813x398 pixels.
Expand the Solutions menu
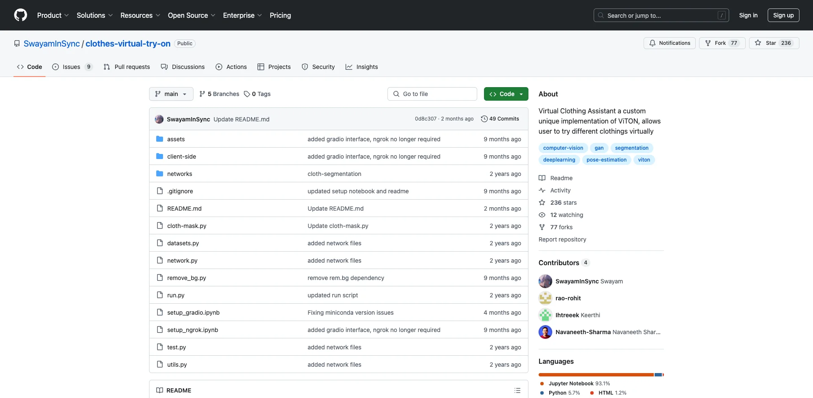click(95, 15)
